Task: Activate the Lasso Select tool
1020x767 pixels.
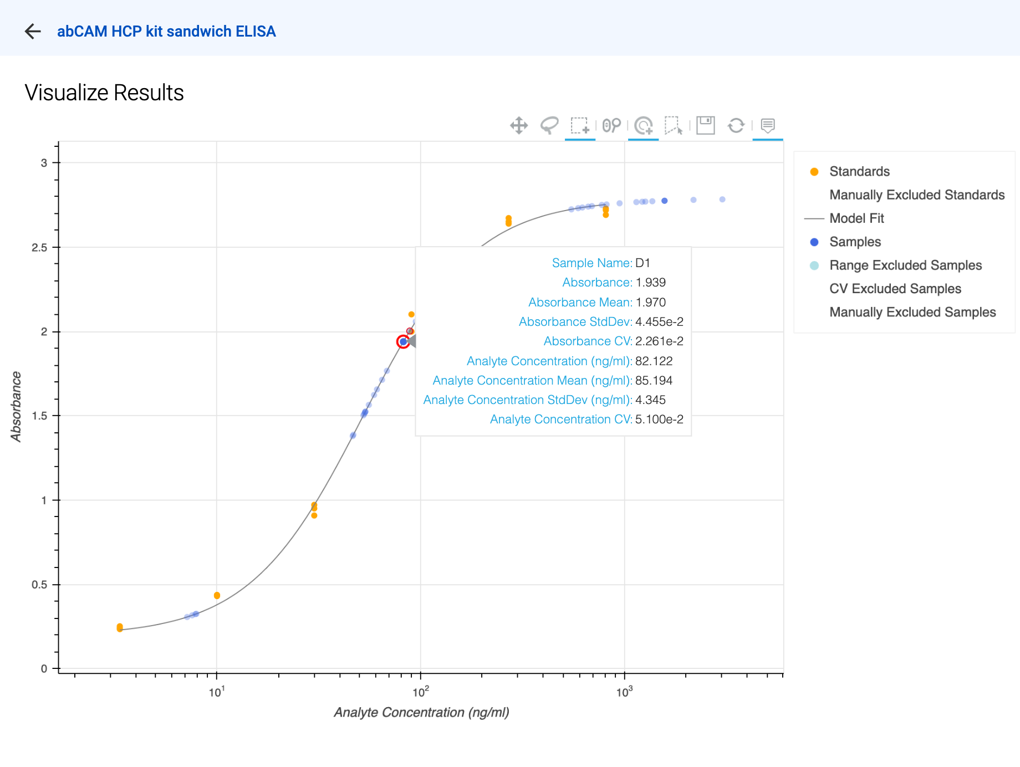Action: (549, 126)
